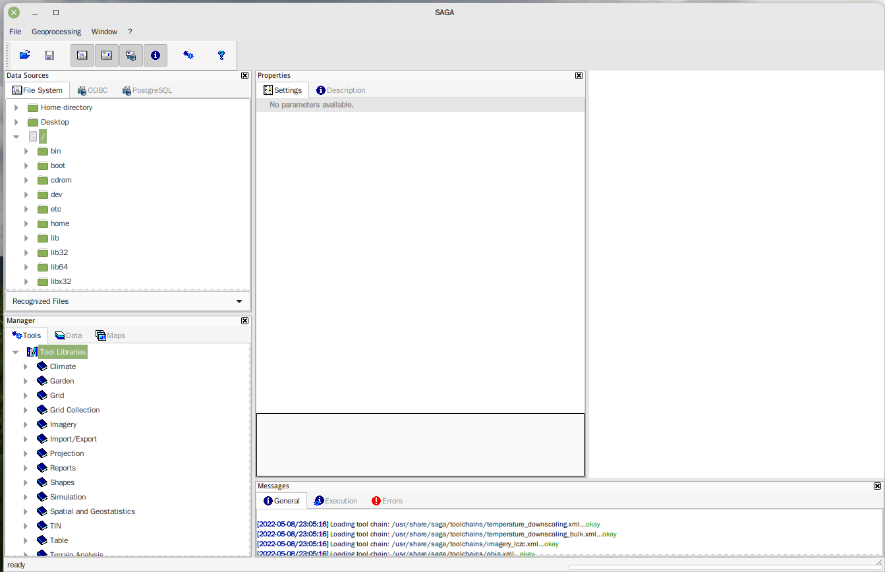Close the Messages panel
The height and width of the screenshot is (572, 885).
pyautogui.click(x=877, y=486)
